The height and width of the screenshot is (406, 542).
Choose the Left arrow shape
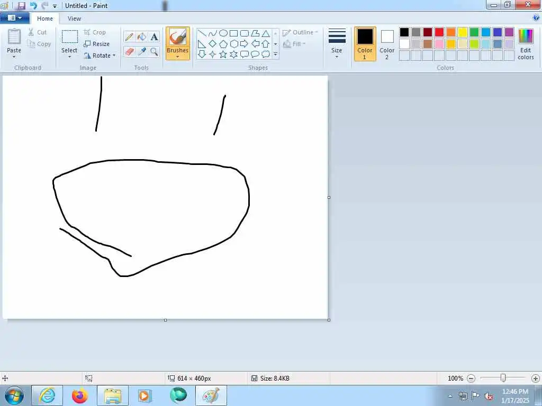tap(255, 44)
